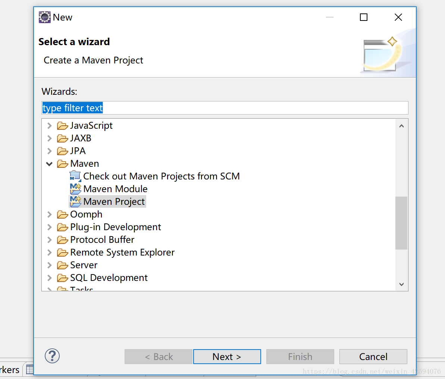The image size is (445, 379).
Task: Select Check out Maven Projects from SCM
Action: 161,176
